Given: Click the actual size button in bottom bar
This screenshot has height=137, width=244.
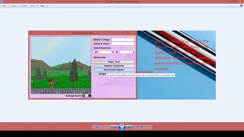Looking at the screenshot, I should 106,127.
